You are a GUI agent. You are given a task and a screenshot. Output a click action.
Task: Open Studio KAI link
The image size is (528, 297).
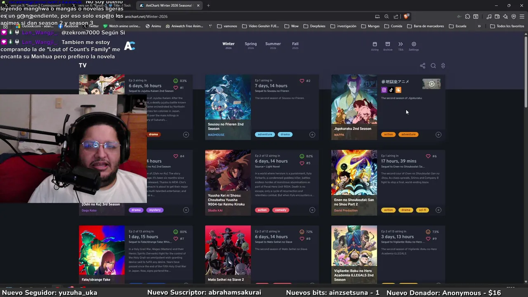click(215, 210)
